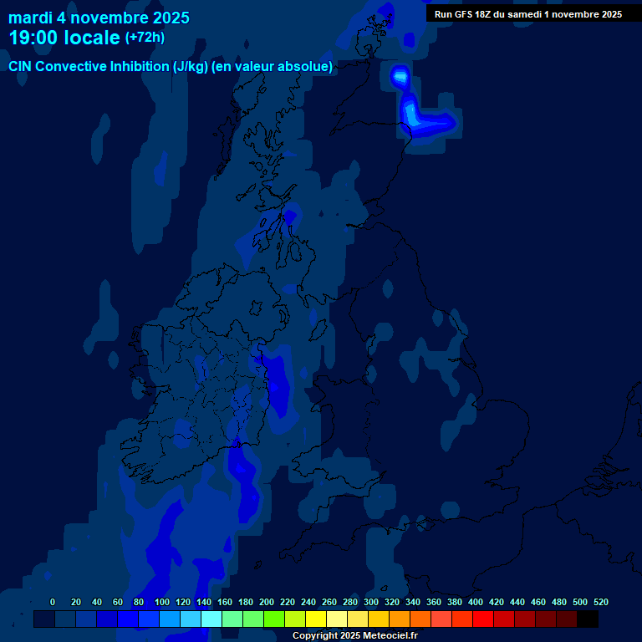642x642 pixels.
Task: Select the yellow legend swatch near 240
Action: [316, 619]
